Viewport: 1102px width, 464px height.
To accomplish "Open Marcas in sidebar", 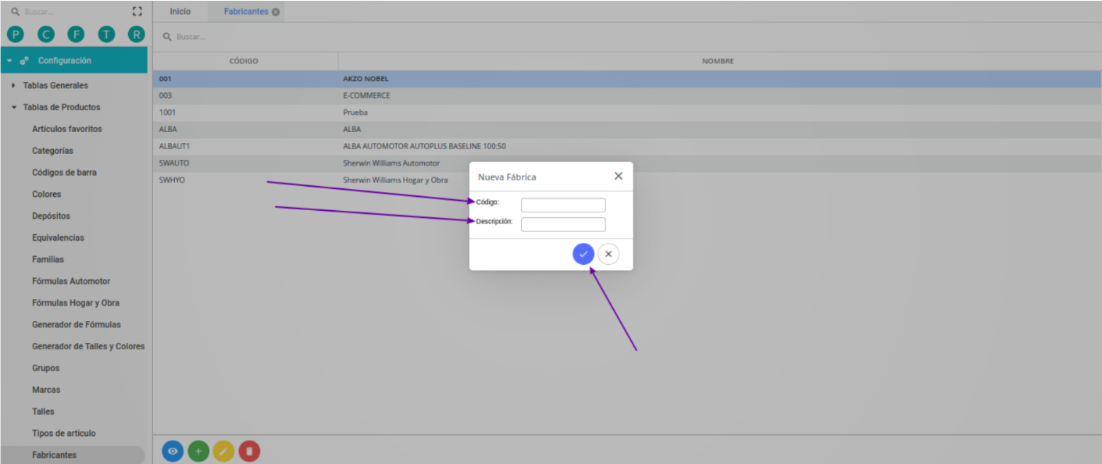I will [x=46, y=390].
